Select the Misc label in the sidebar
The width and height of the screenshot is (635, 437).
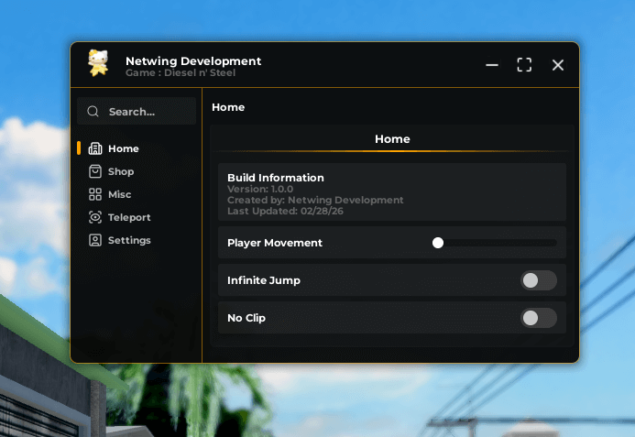119,194
